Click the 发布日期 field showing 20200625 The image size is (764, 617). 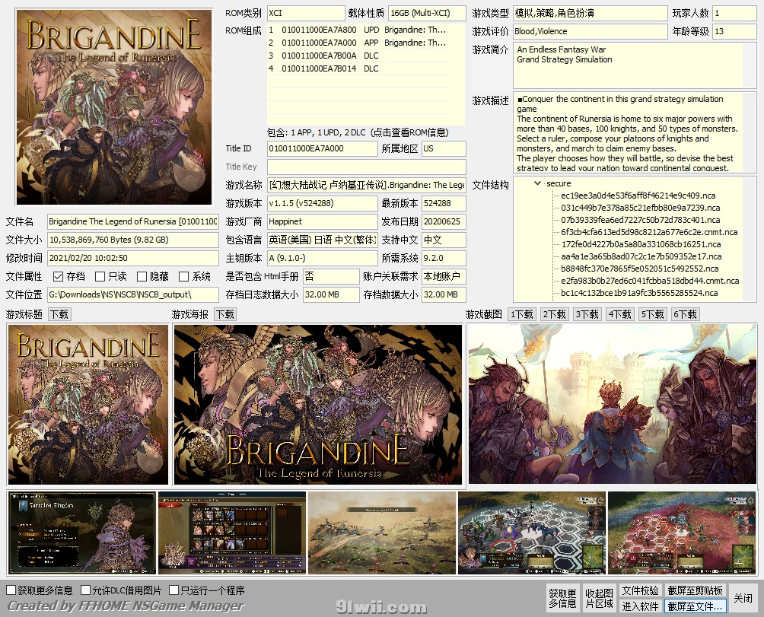(x=444, y=221)
